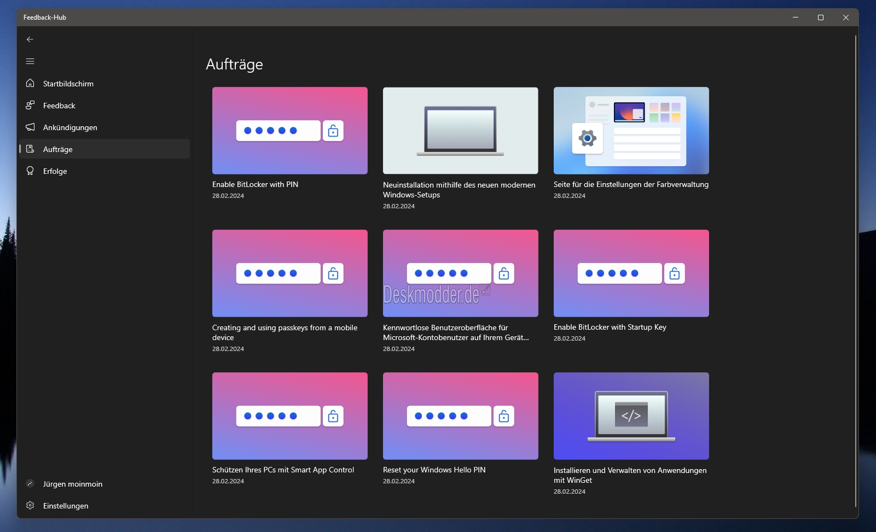Click the Aufträge page heading
Viewport: 876px width, 532px height.
(x=234, y=65)
